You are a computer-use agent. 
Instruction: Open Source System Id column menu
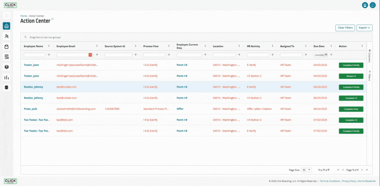point(136,46)
